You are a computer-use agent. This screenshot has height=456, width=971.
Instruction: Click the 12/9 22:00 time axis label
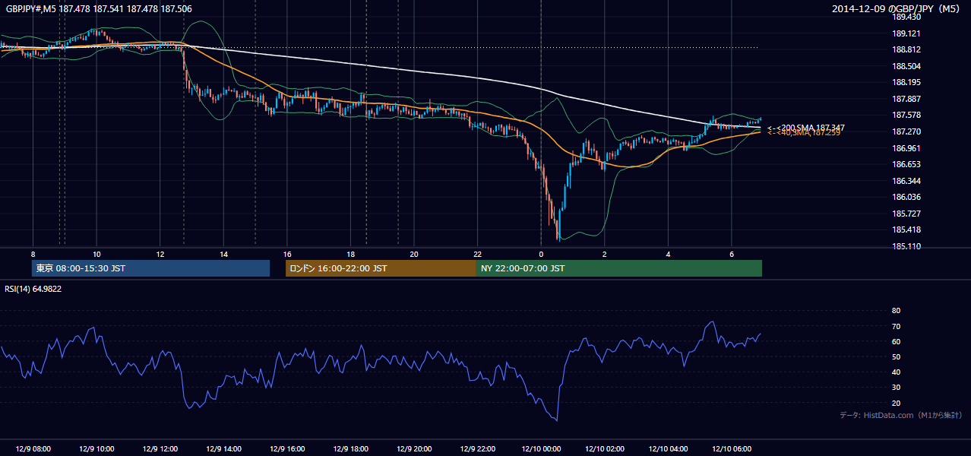(x=477, y=449)
